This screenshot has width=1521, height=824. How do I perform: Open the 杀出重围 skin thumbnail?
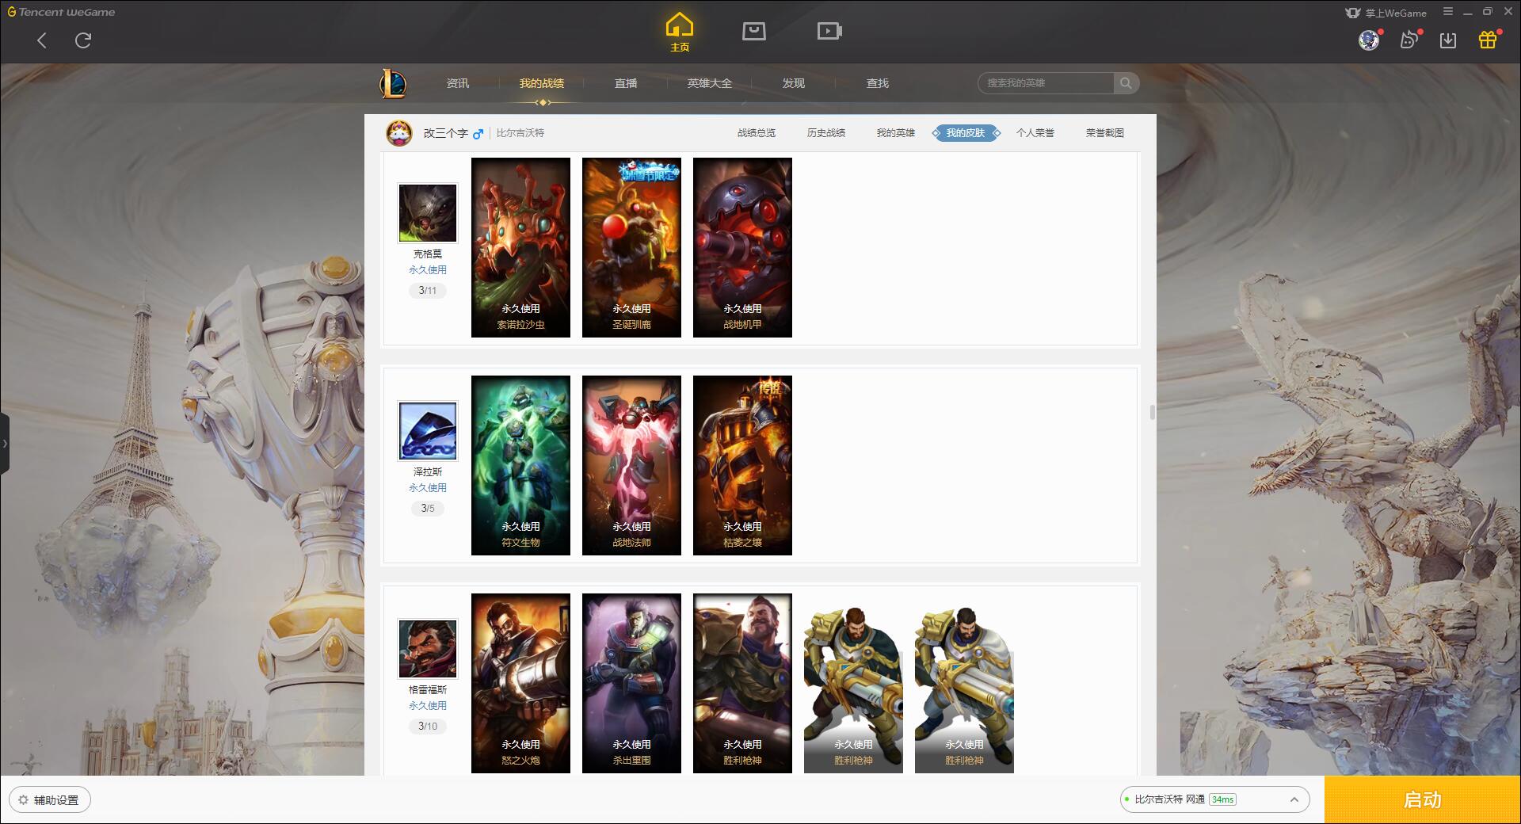pyautogui.click(x=631, y=683)
